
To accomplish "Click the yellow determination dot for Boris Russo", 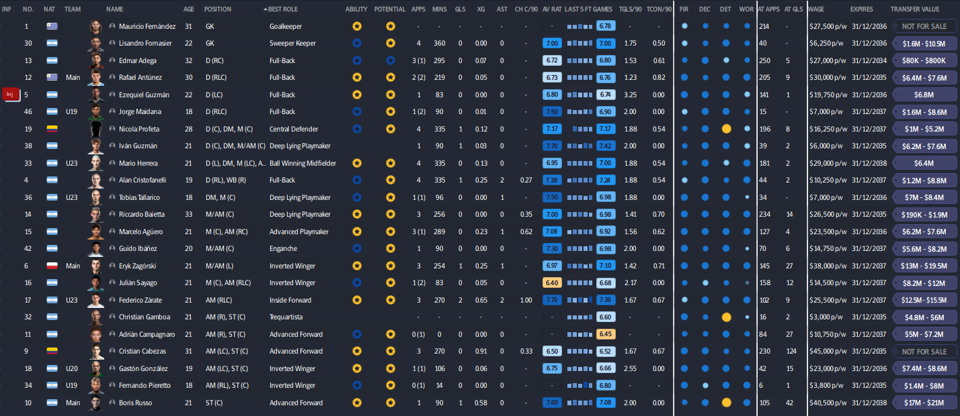I will [726, 403].
